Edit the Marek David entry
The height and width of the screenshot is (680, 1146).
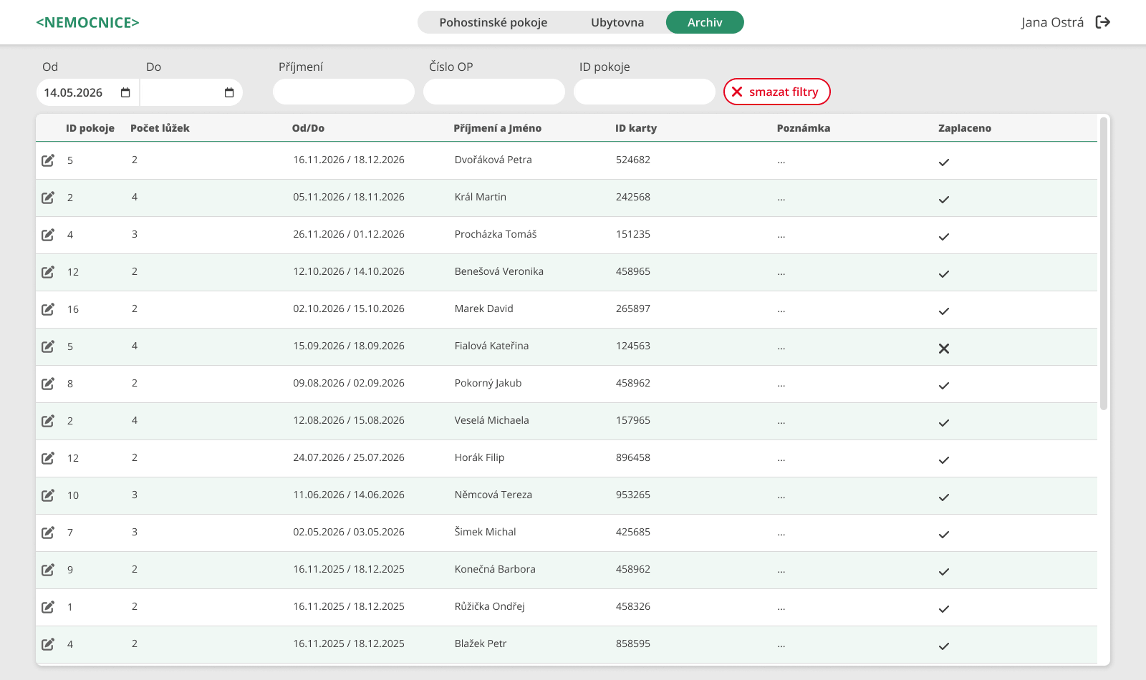[x=48, y=309]
